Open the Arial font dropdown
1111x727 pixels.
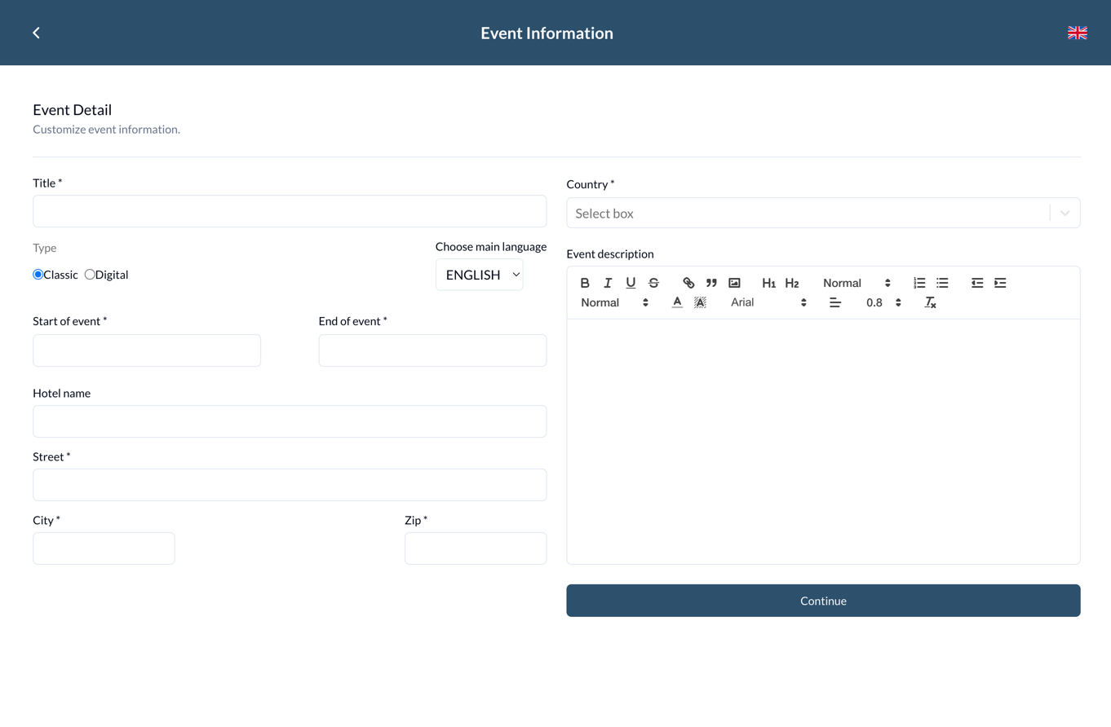(768, 302)
